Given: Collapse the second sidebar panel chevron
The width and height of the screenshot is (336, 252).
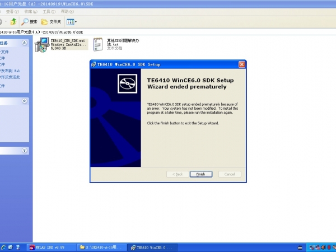Looking at the screenshot, I should (x=24, y=101).
